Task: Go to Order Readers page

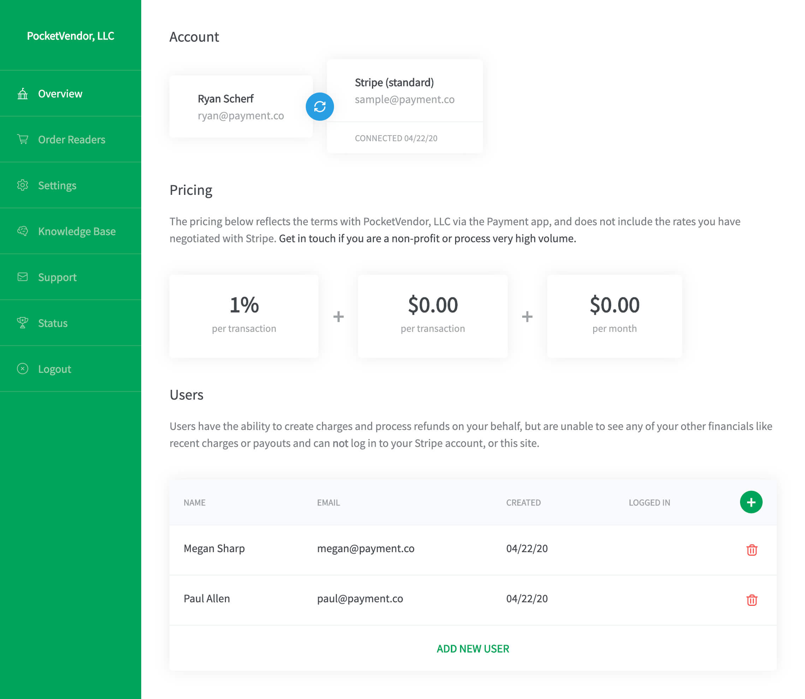Action: [71, 140]
